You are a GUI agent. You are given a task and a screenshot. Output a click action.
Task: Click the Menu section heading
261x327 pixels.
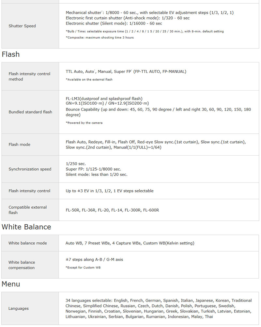click(11, 284)
